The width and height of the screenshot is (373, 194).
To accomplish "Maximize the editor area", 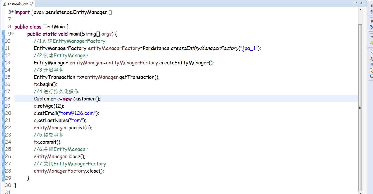I will click(x=361, y=3).
